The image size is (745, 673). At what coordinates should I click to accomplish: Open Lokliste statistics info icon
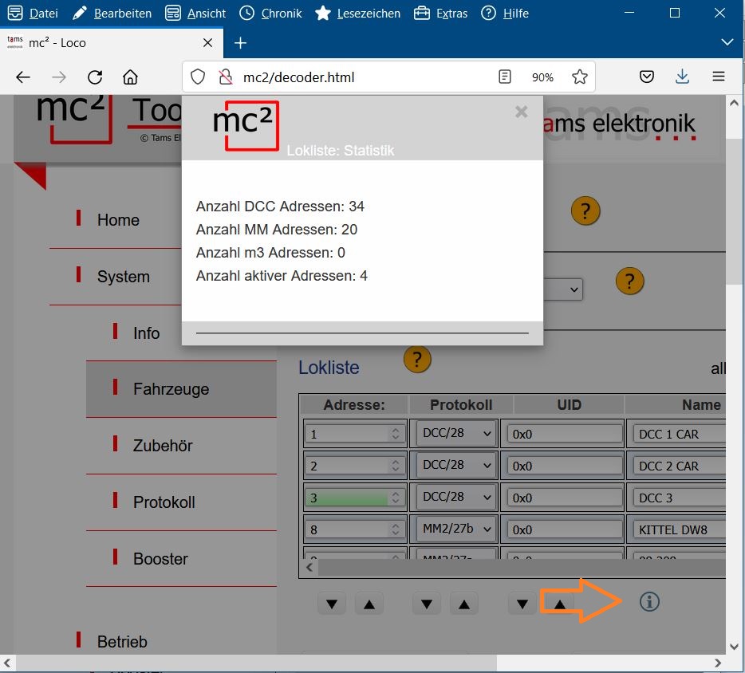click(649, 602)
